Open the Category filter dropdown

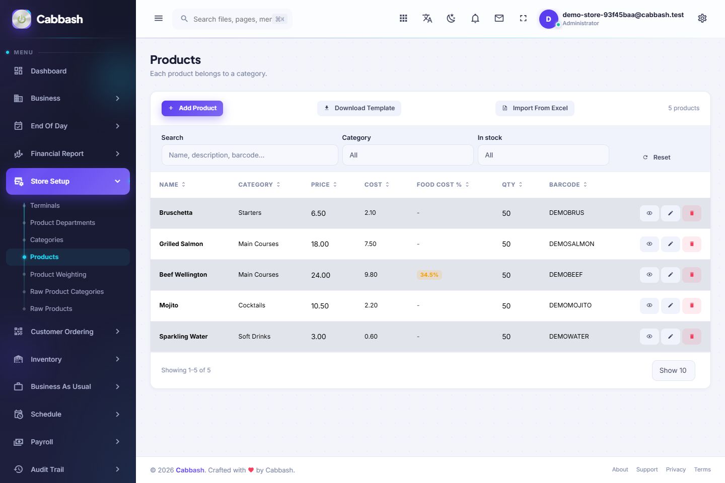pos(408,155)
